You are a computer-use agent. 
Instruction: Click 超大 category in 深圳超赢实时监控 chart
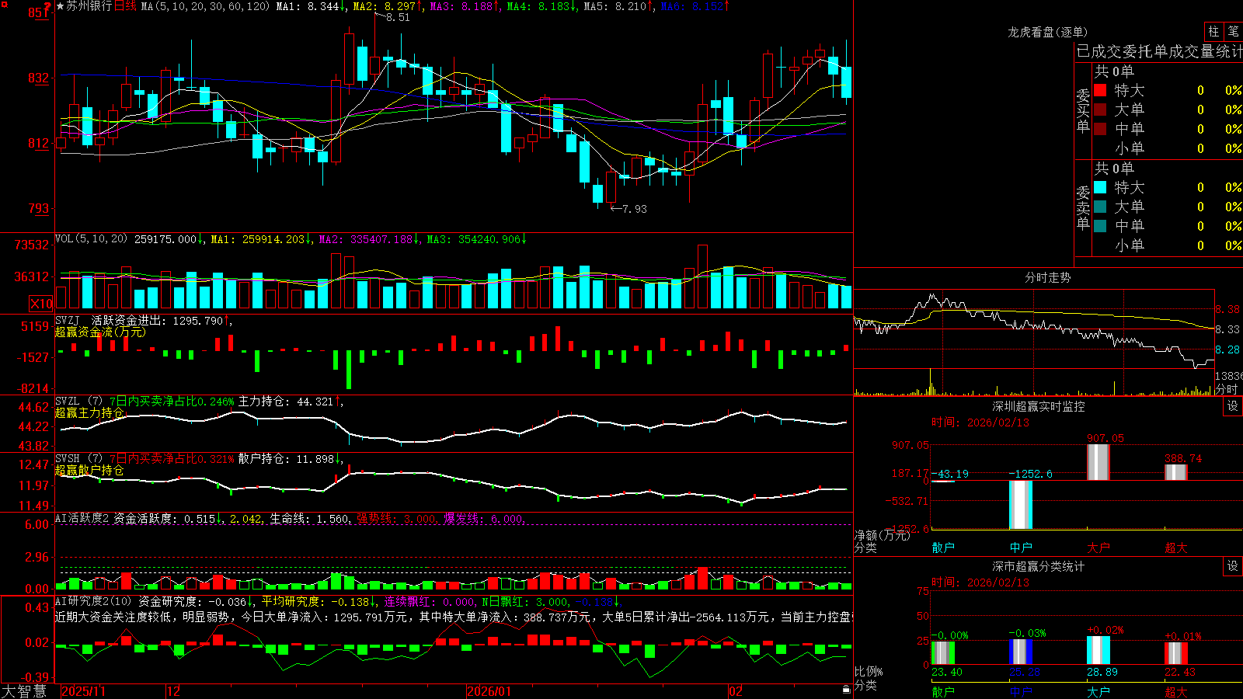[1176, 548]
